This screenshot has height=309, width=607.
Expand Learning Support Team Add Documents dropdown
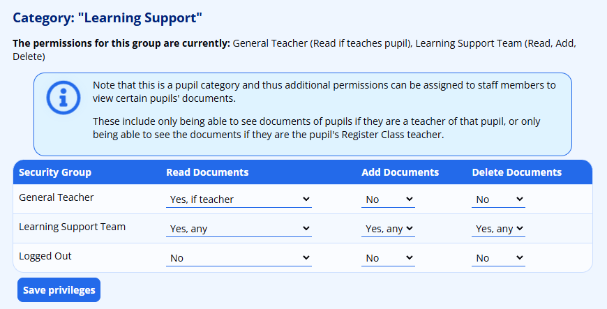[x=389, y=229]
